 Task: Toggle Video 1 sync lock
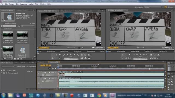pyautogui.click(x=45, y=72)
